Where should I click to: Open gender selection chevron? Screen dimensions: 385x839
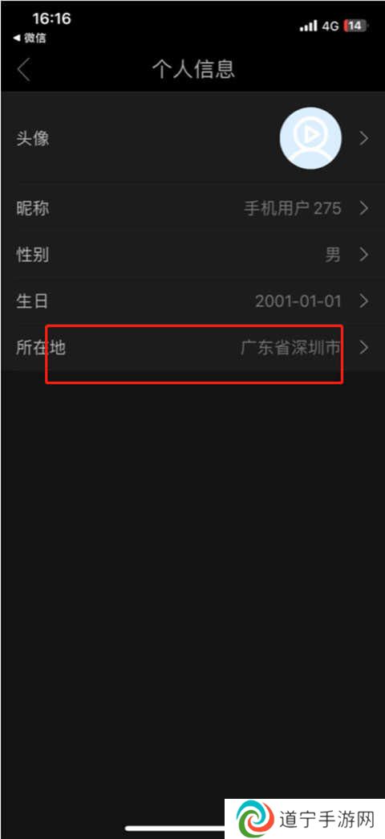(364, 255)
